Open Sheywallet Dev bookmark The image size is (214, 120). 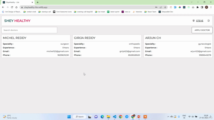pos(166,12)
